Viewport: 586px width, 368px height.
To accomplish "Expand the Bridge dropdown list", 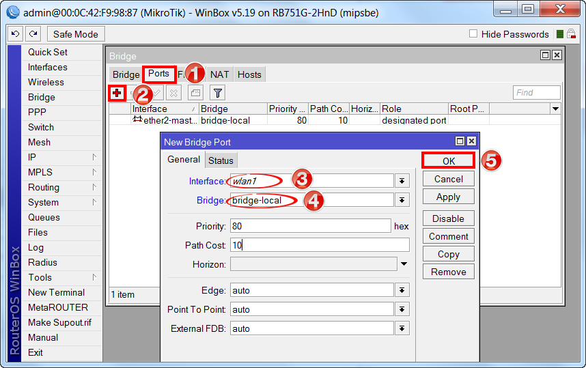I will coord(402,200).
